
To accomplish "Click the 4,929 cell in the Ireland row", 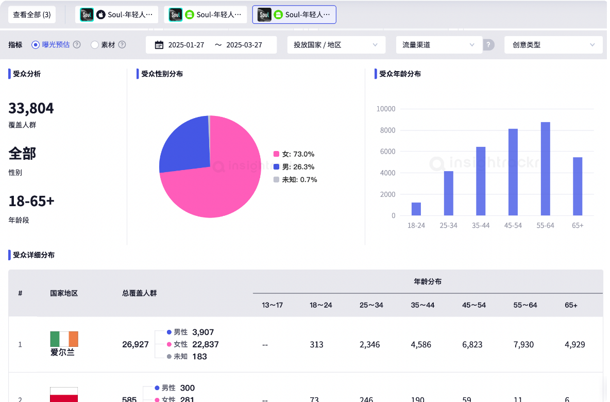I will (x=575, y=344).
